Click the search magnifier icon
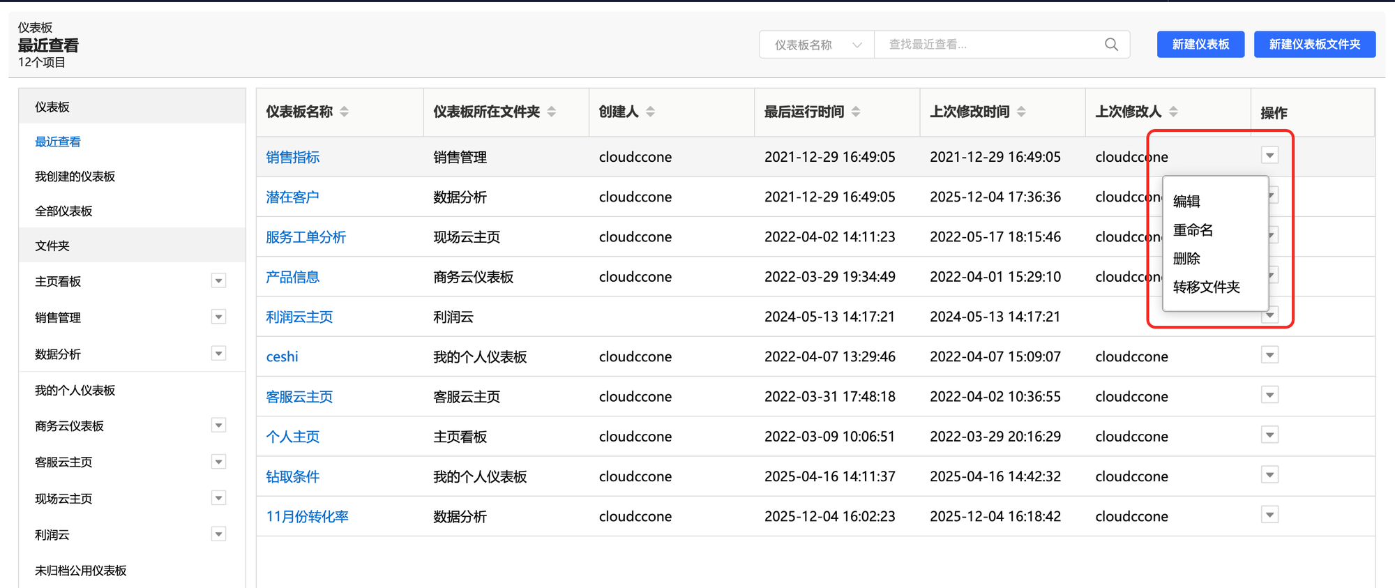The width and height of the screenshot is (1395, 588). [x=1111, y=45]
